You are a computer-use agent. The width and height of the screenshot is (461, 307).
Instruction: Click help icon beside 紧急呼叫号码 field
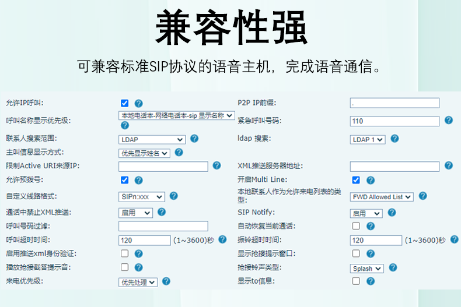point(448,120)
